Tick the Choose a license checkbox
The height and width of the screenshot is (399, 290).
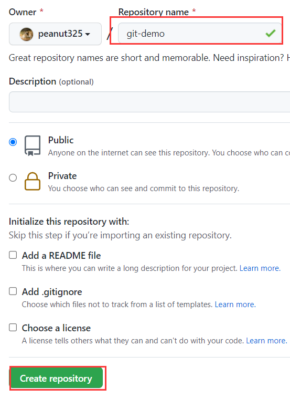tap(13, 328)
